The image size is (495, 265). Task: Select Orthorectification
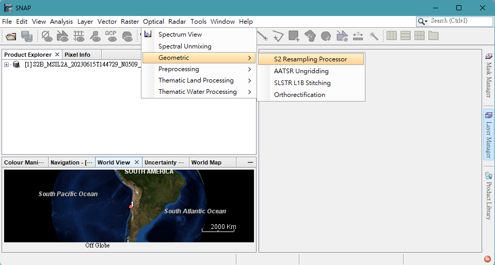tap(311, 95)
